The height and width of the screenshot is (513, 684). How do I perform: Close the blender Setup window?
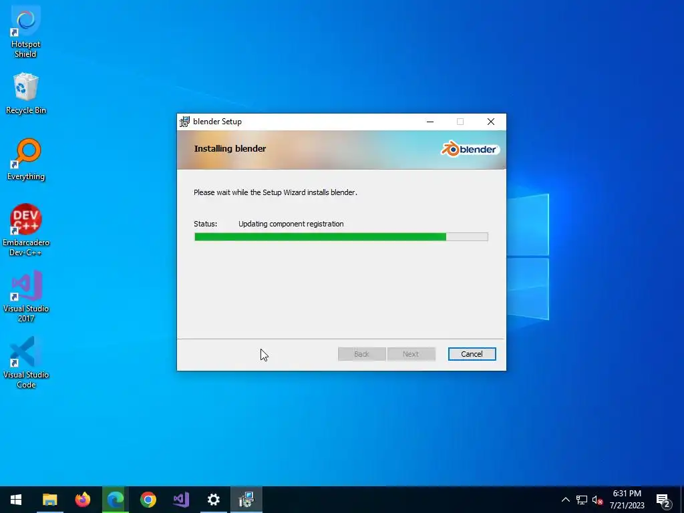(491, 122)
